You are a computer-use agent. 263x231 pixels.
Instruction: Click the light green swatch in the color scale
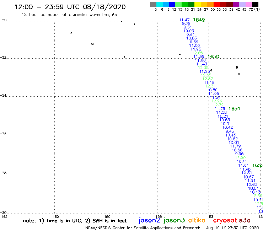click(178, 4)
